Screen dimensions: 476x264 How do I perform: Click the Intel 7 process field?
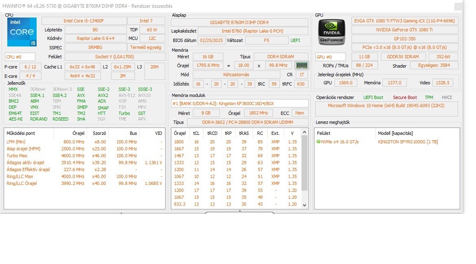(x=146, y=21)
